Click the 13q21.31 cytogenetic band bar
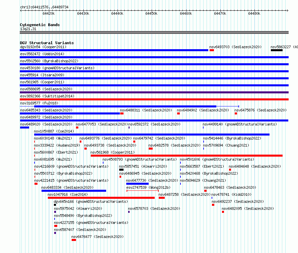The image size is (298, 253). [x=154, y=32]
